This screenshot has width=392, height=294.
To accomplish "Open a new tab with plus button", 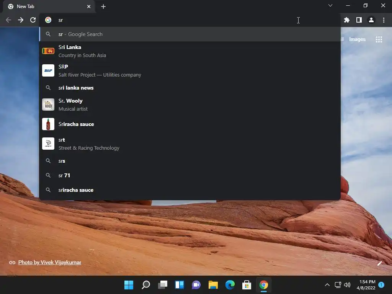I will [x=103, y=7].
